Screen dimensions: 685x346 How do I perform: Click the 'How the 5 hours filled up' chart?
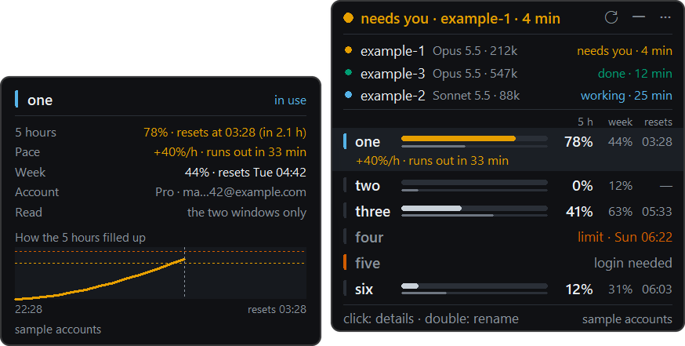[x=161, y=272]
